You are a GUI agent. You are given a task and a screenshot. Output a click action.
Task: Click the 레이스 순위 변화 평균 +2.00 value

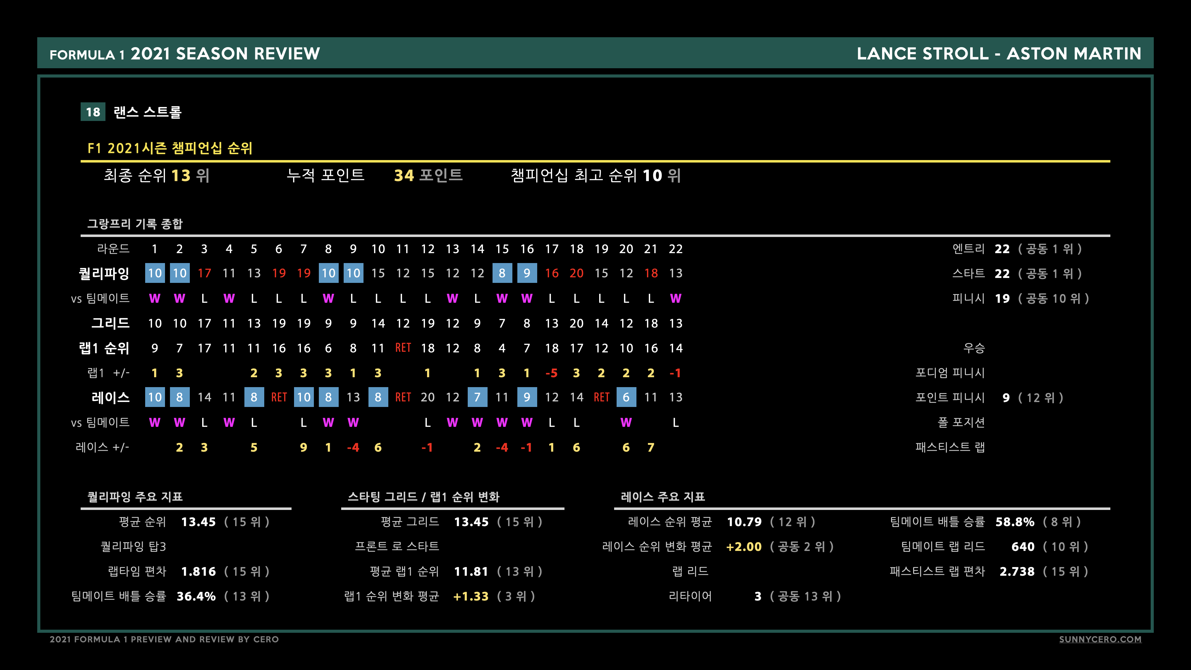(x=743, y=547)
